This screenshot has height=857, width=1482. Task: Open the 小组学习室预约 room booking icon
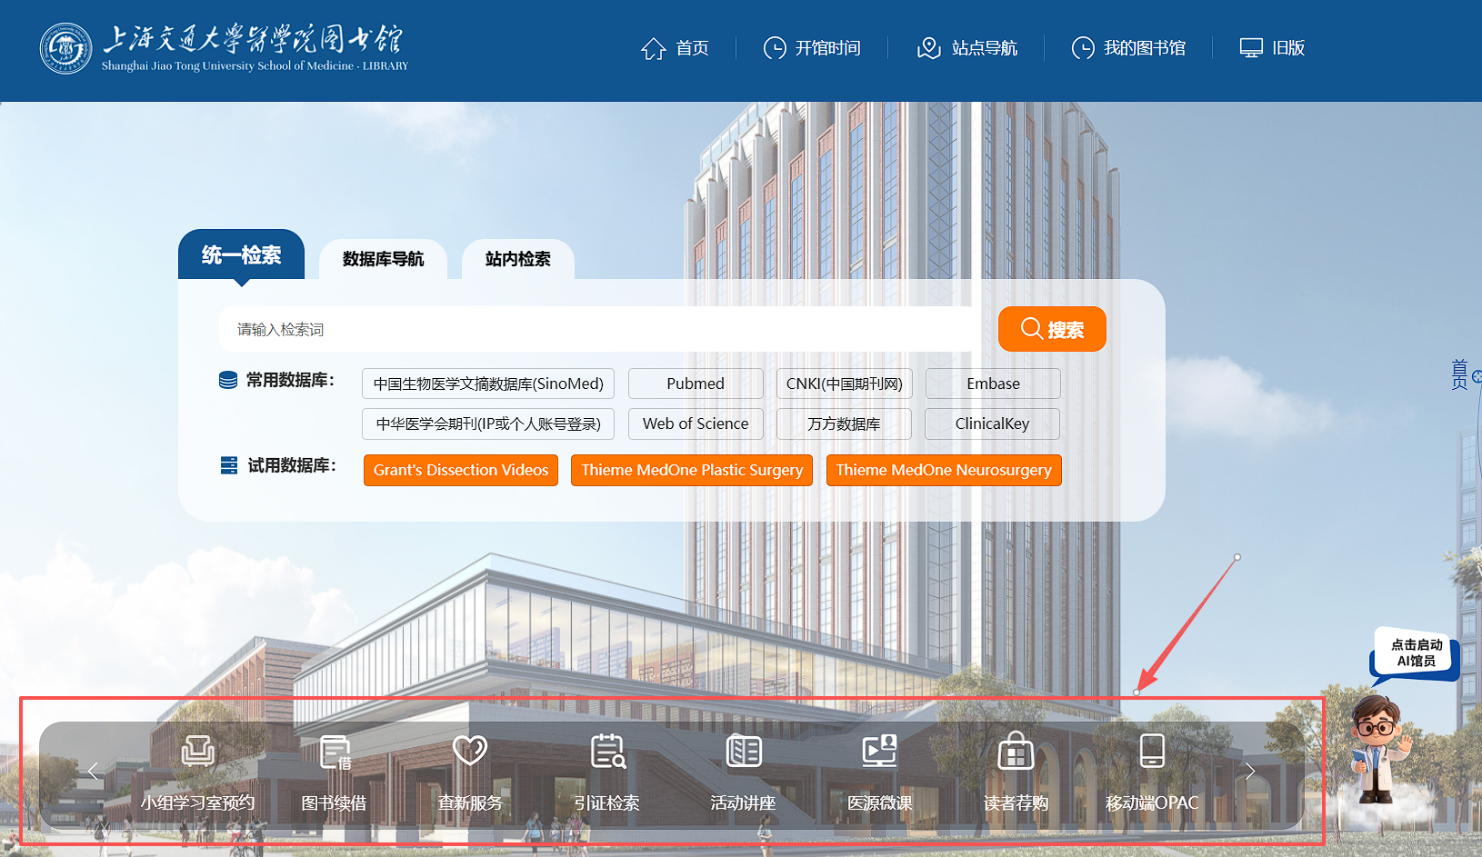(x=197, y=752)
